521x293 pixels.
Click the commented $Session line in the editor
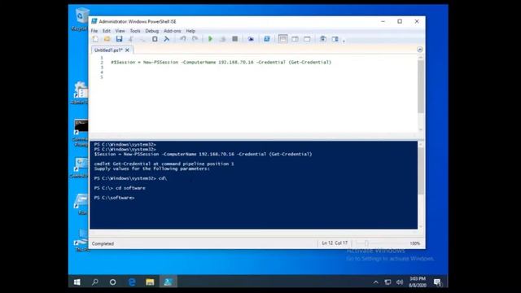(x=221, y=62)
